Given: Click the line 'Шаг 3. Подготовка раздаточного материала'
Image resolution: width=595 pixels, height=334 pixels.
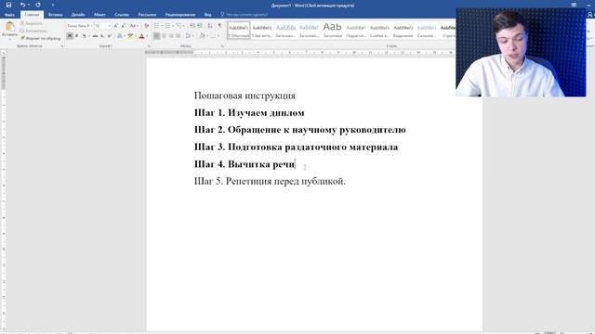Looking at the screenshot, I should tap(296, 147).
